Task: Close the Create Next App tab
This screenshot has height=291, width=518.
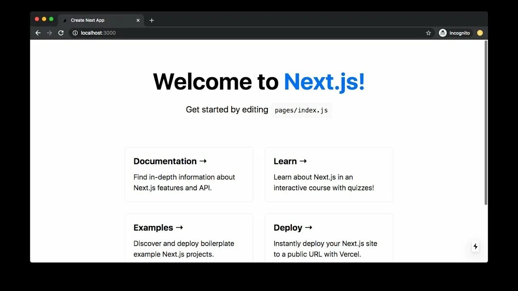Action: (138, 20)
